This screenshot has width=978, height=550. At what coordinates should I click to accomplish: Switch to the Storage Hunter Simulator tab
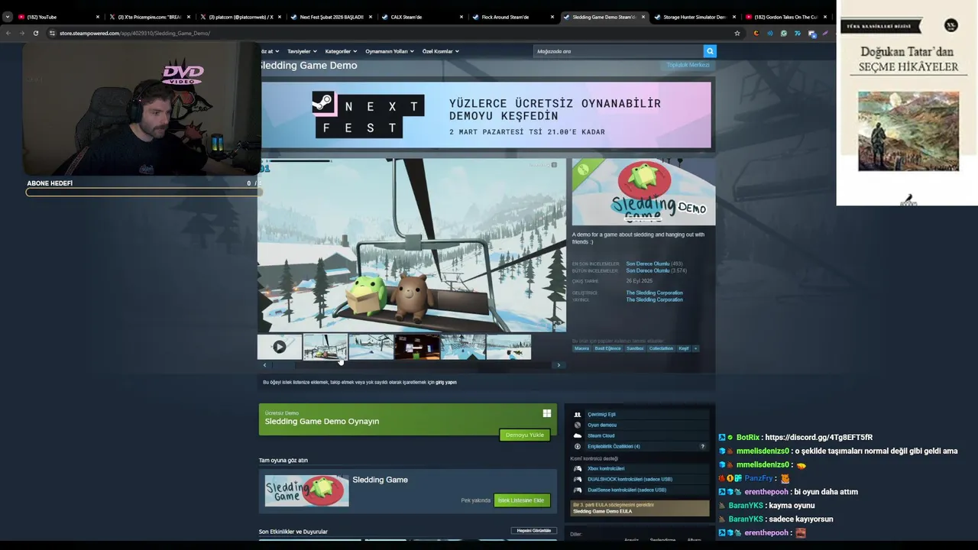coord(694,17)
